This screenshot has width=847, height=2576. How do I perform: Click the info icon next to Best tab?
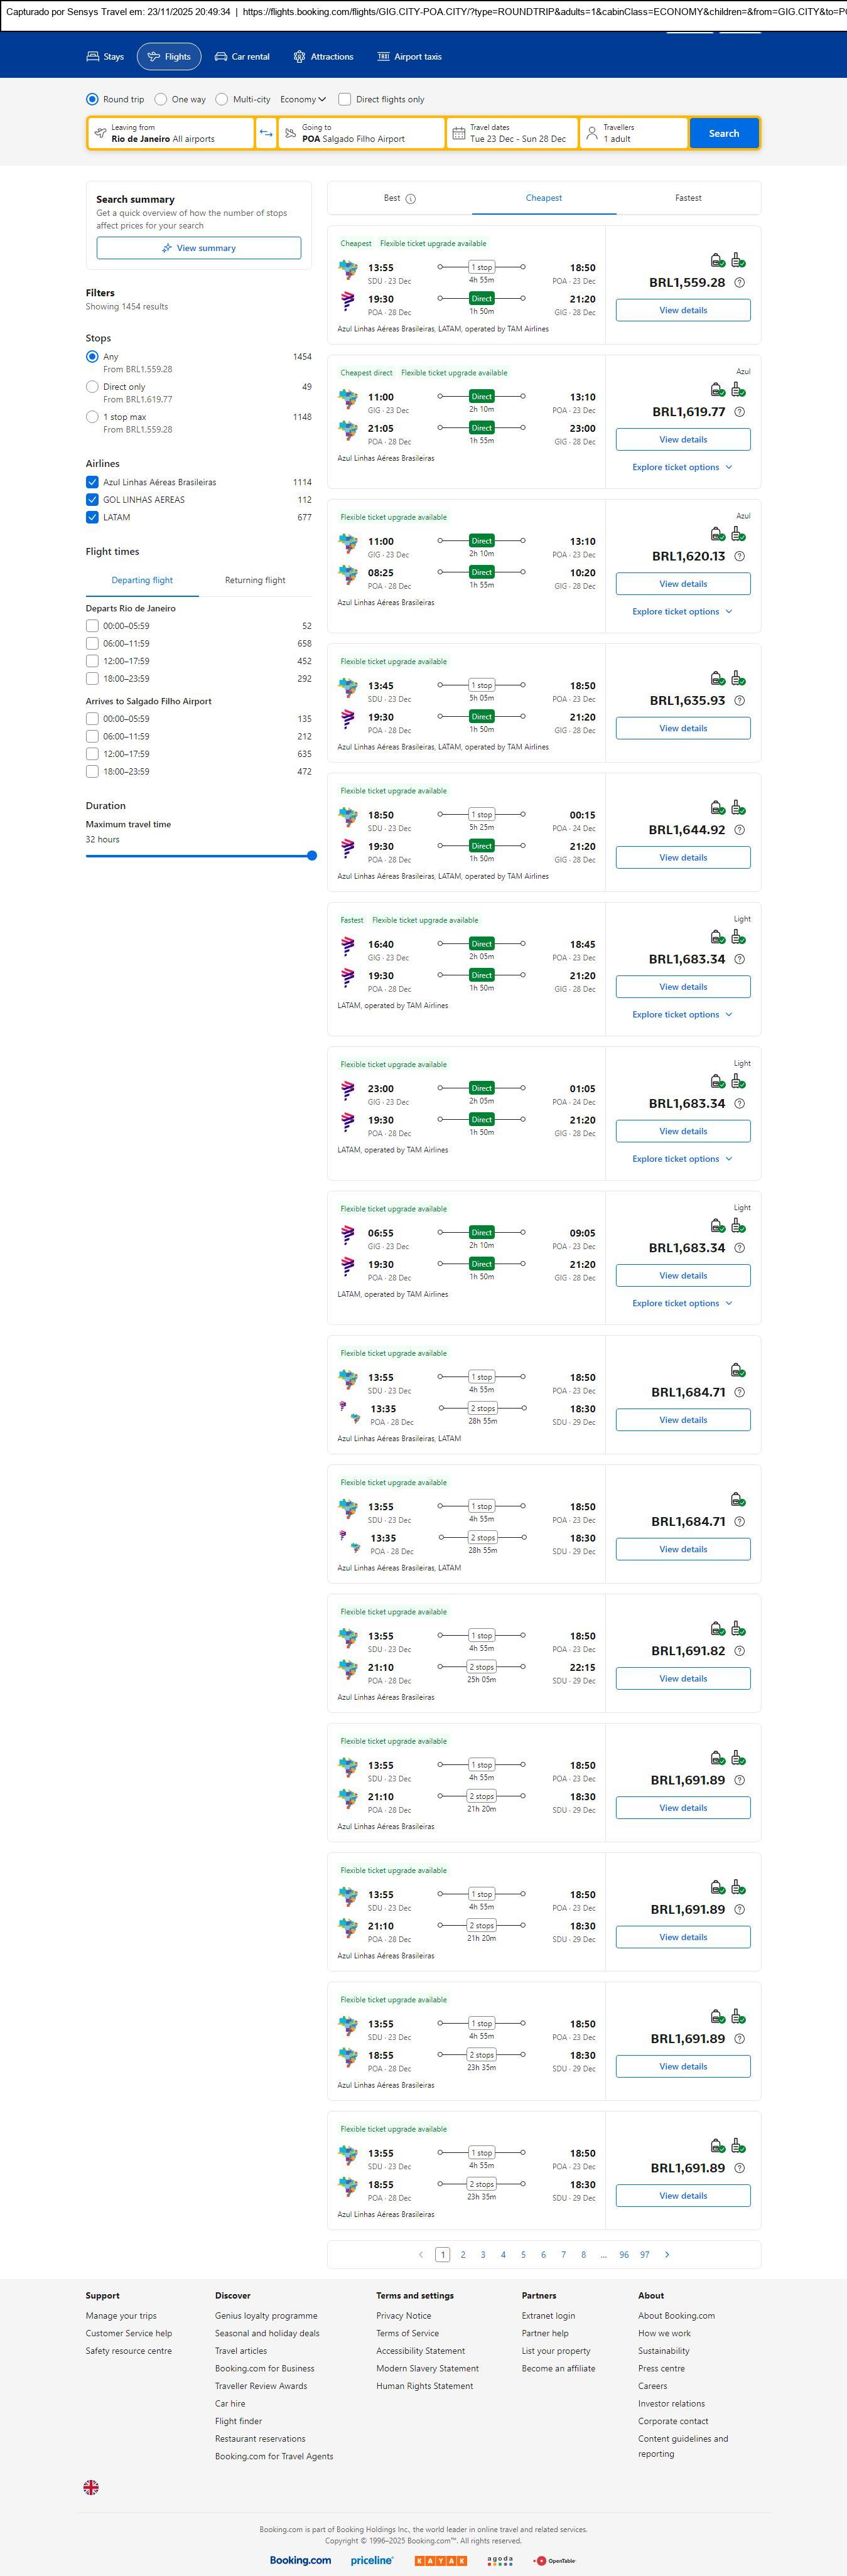411,199
